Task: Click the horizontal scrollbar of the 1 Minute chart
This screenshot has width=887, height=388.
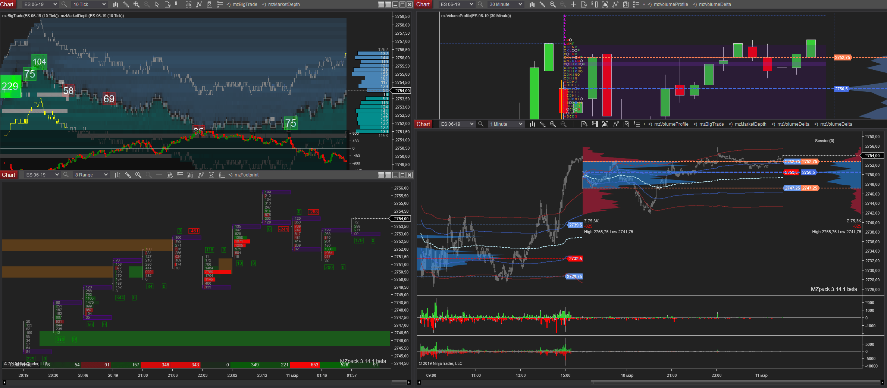Action: [735, 382]
